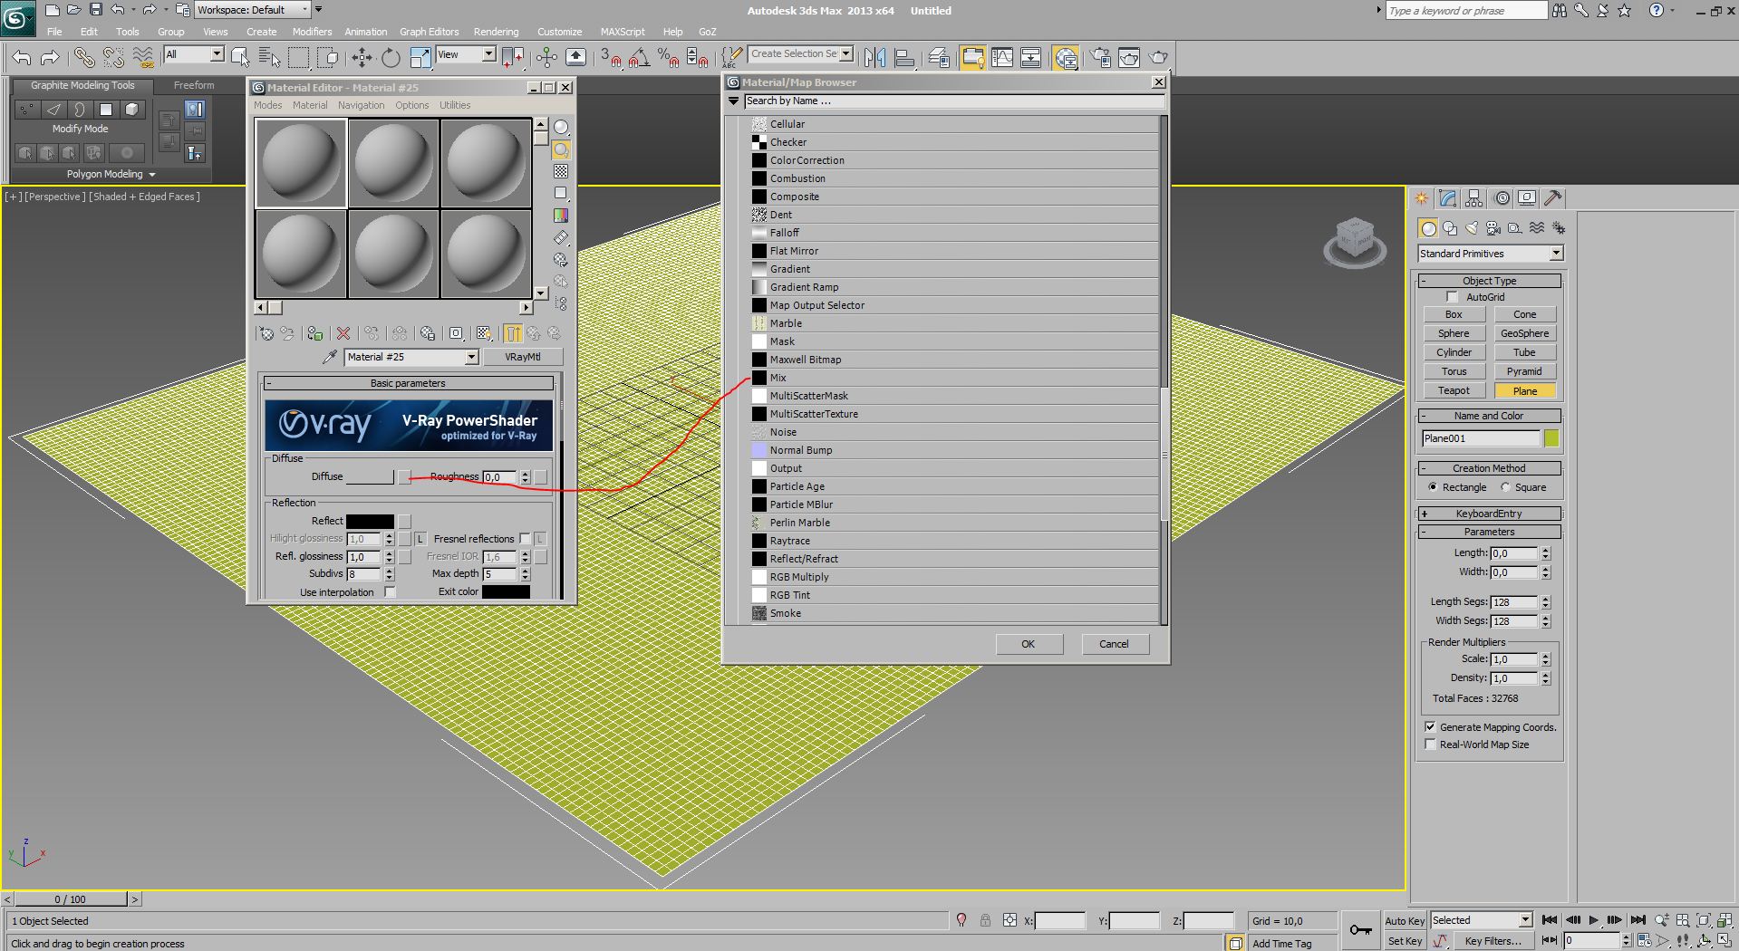
Task: Select the Select and Rotate tool
Action: pyautogui.click(x=391, y=58)
